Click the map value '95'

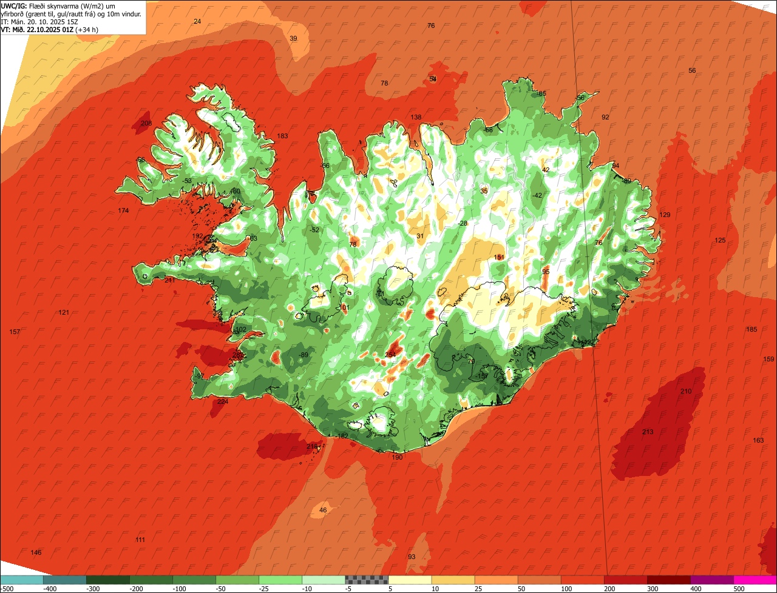pyautogui.click(x=546, y=272)
